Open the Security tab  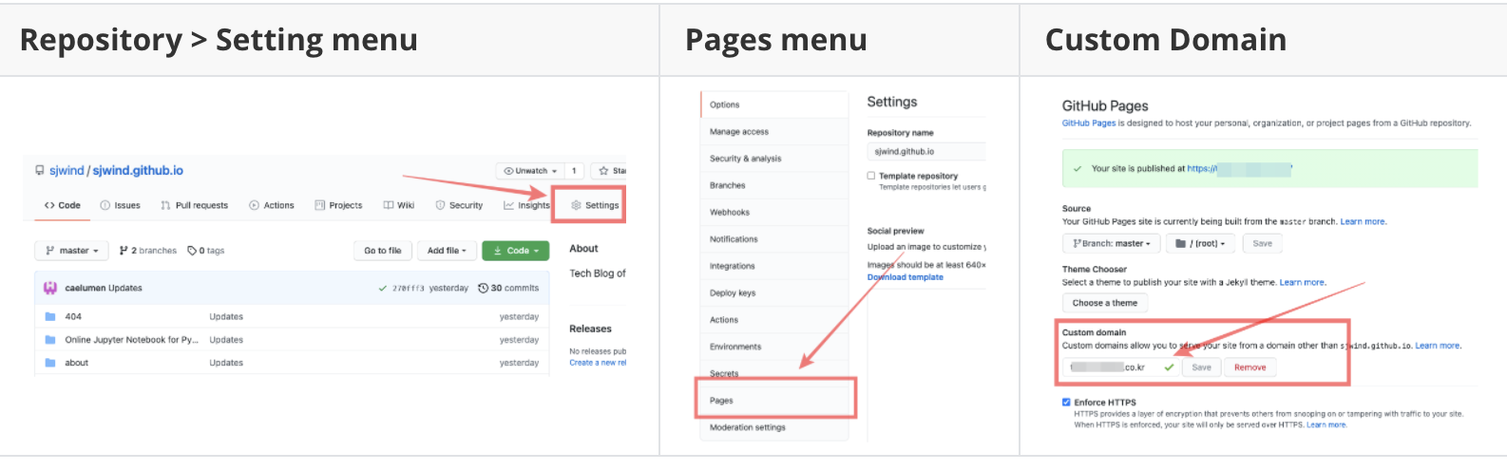459,205
